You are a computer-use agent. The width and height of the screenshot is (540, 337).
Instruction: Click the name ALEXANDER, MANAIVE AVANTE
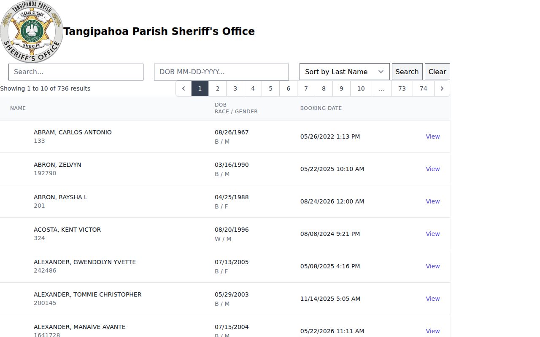click(x=80, y=327)
